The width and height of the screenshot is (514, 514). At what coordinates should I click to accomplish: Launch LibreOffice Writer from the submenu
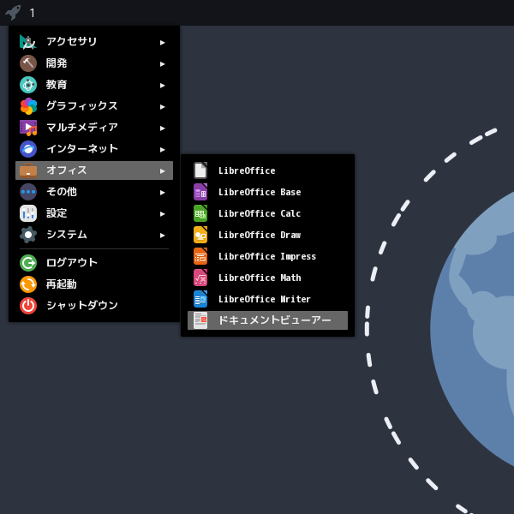(267, 299)
